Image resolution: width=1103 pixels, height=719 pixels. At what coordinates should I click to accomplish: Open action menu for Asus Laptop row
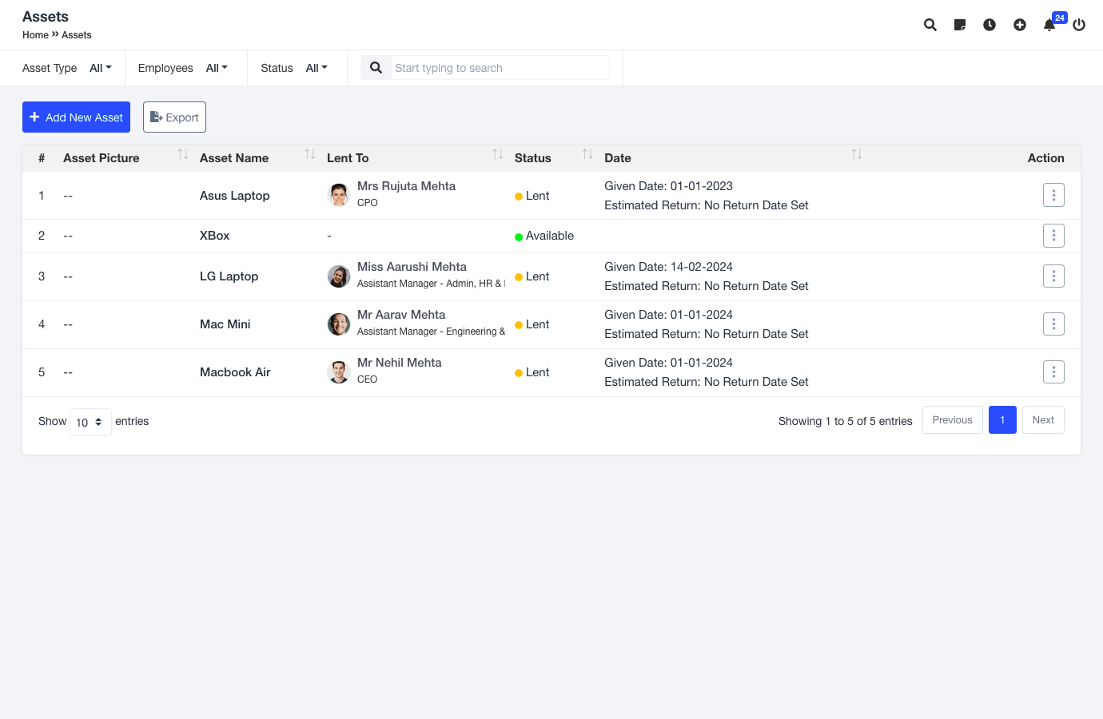point(1053,195)
